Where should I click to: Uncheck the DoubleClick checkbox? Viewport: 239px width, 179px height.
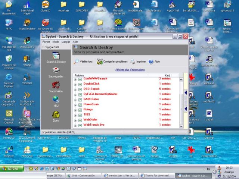(x=80, y=84)
